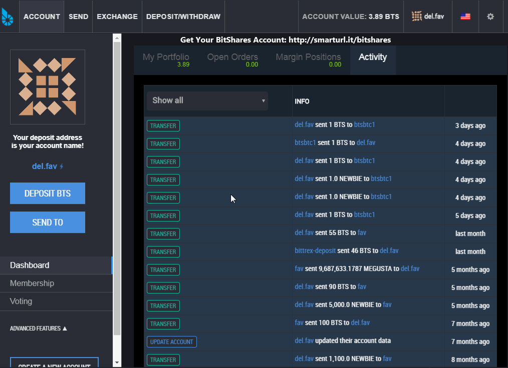Click btsbtc1 link in 3 days ago row
Viewport: 508px width, 368px height.
coord(365,125)
